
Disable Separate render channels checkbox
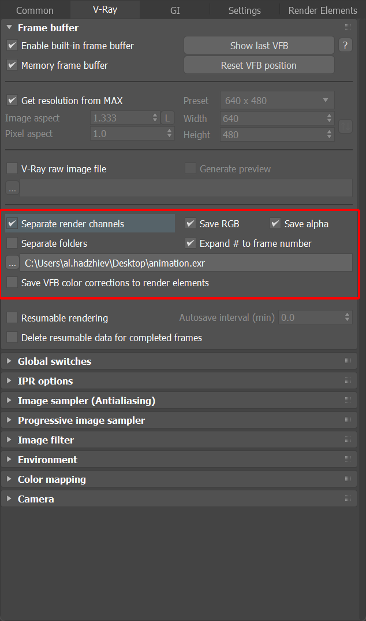[x=12, y=224]
